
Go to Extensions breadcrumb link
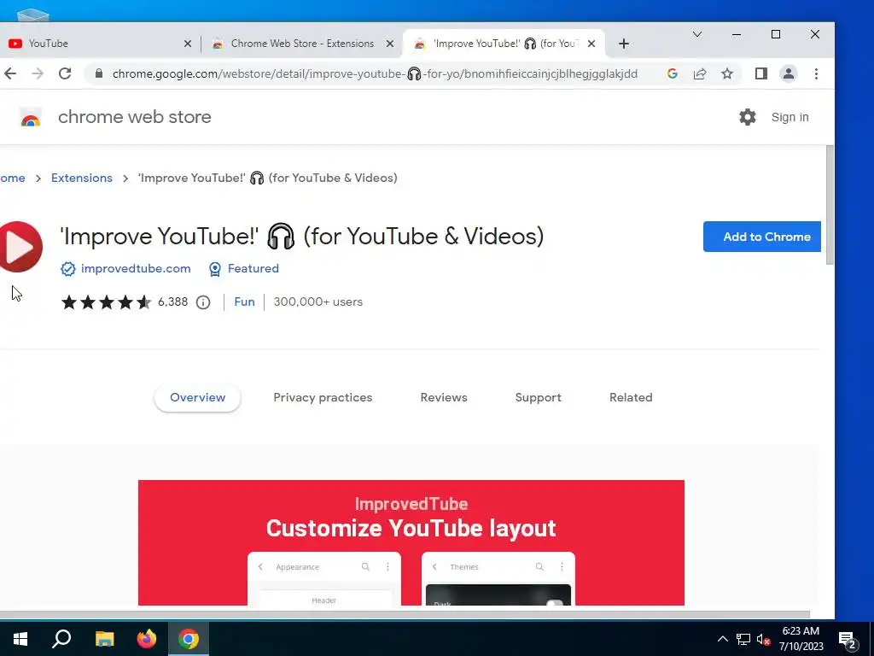82,178
